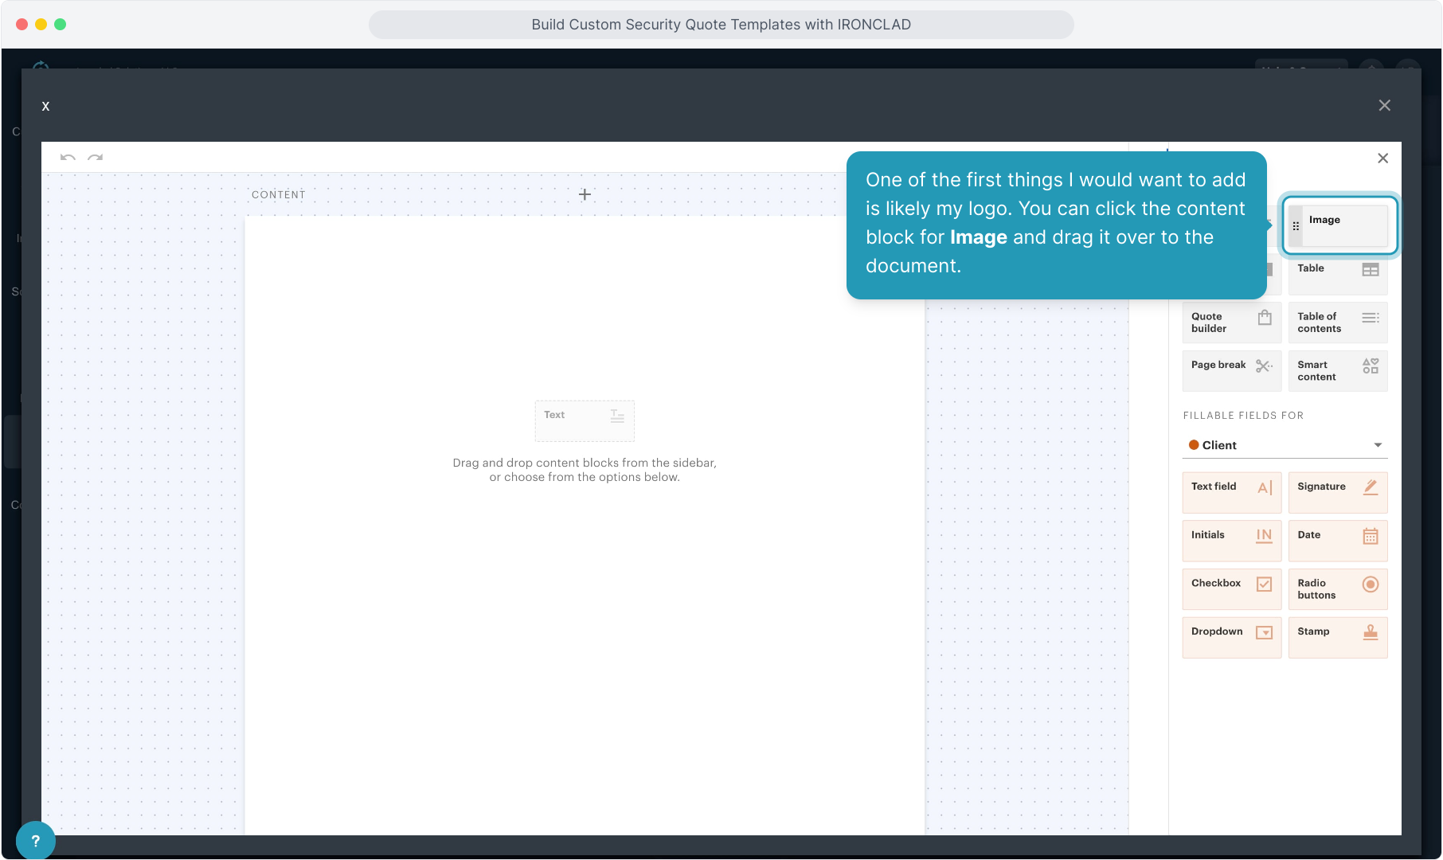Close the sidebar panel with X
The image size is (1443, 860).
pyautogui.click(x=1382, y=158)
